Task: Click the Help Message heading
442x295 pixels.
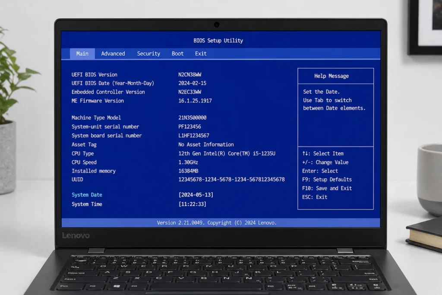Action: coord(331,76)
